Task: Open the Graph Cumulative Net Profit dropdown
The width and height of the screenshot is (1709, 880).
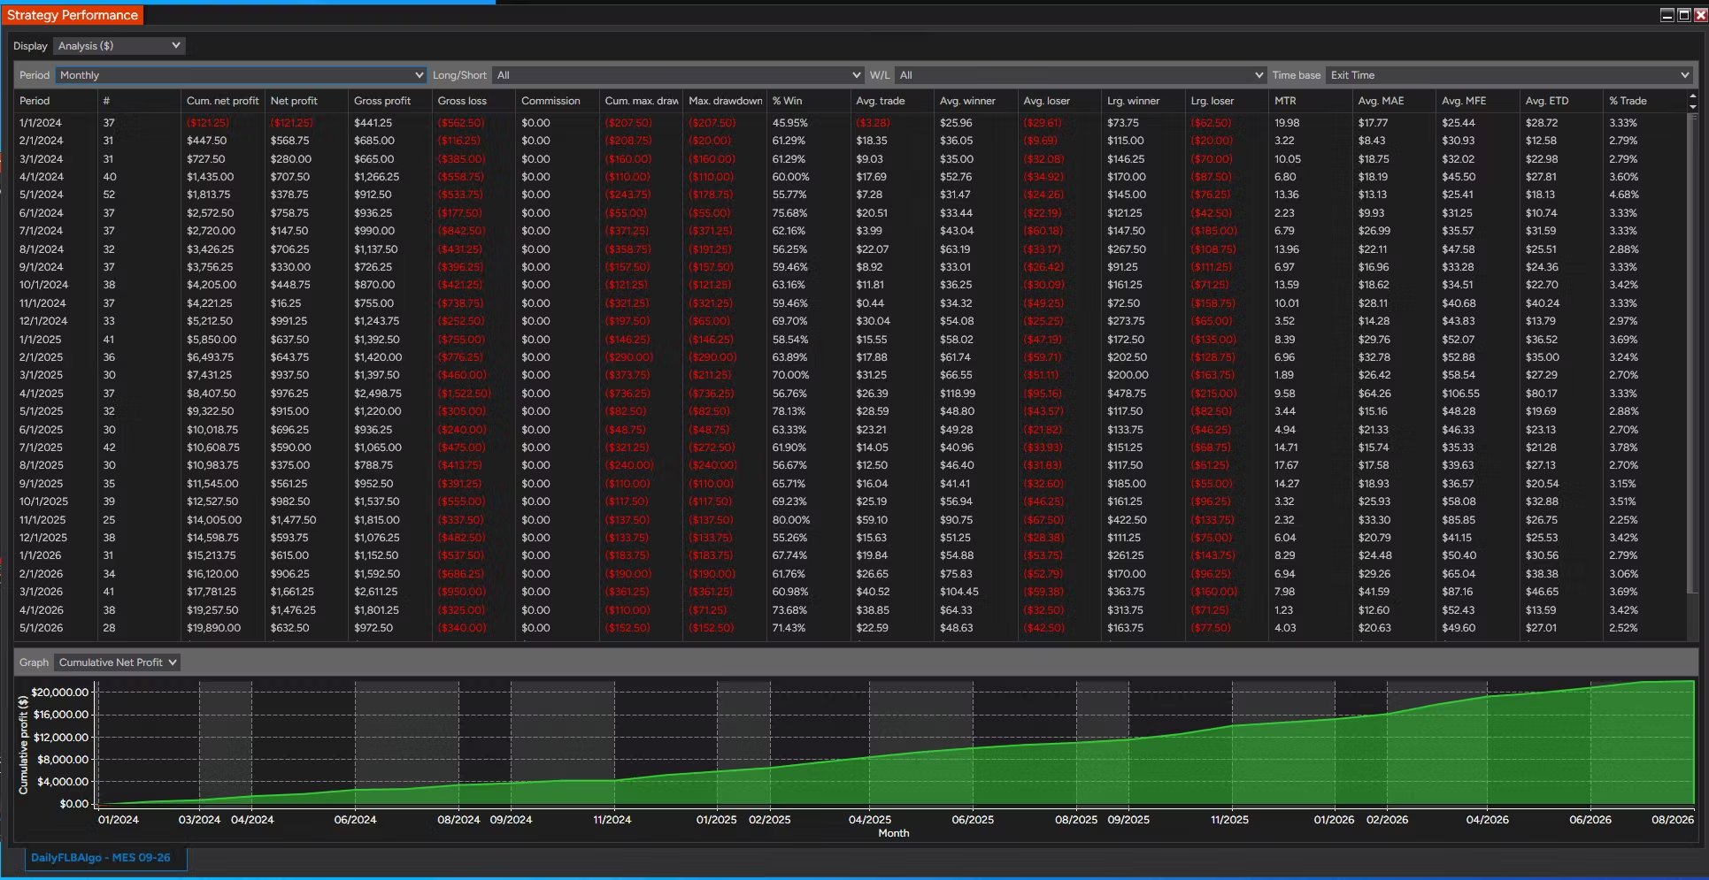Action: (117, 662)
